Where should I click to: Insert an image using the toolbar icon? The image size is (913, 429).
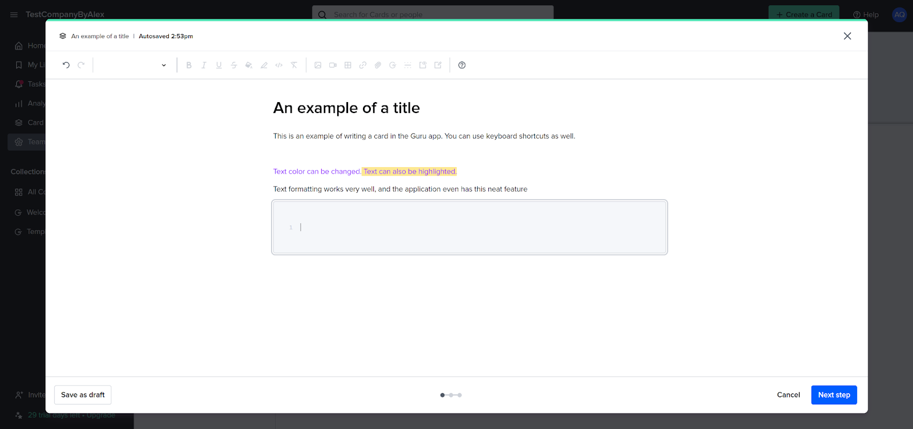point(318,65)
